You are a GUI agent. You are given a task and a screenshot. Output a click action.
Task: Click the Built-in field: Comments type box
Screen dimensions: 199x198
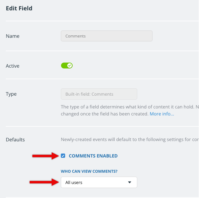(99, 94)
